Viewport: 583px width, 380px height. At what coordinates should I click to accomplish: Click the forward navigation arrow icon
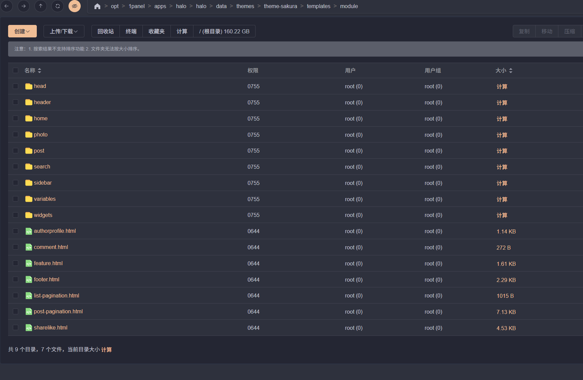[x=23, y=6]
